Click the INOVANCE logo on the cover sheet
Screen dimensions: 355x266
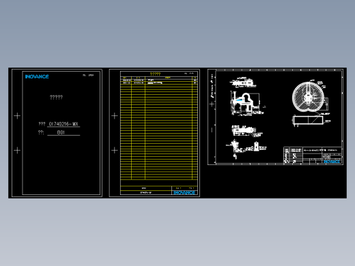(37, 76)
